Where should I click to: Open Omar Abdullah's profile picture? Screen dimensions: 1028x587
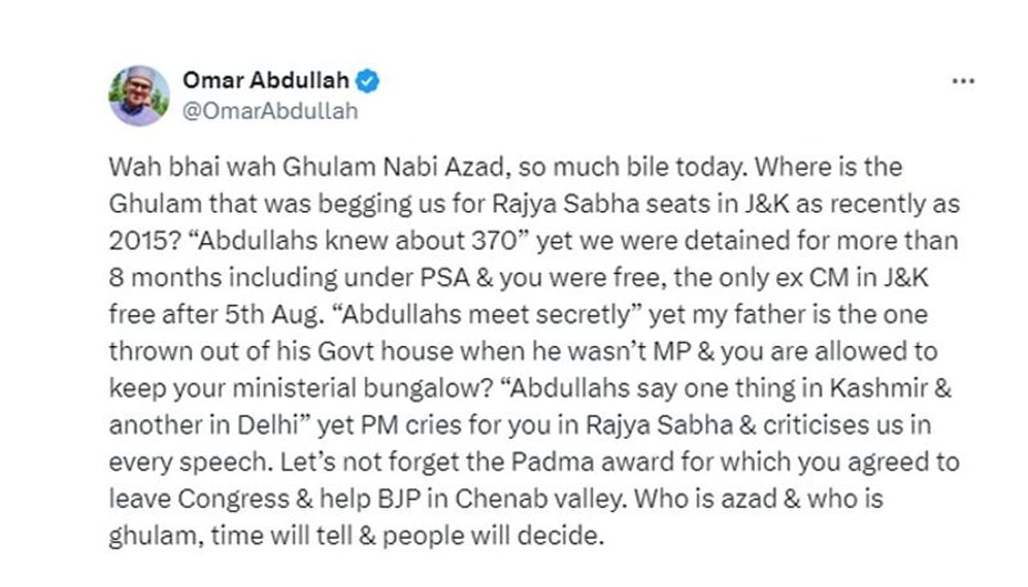pos(139,96)
